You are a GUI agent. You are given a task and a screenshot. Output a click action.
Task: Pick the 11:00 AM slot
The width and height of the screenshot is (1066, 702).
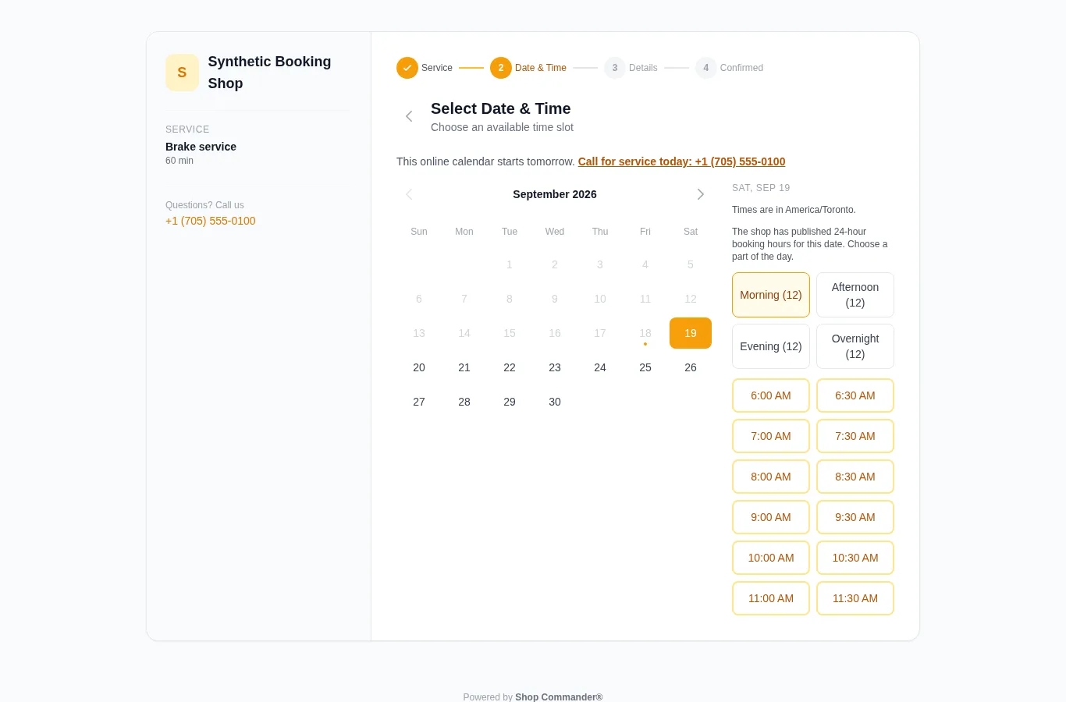[x=771, y=598]
